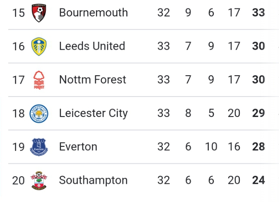Click Leicester City's points total of 29
Image resolution: width=279 pixels, height=202 pixels.
pos(259,113)
